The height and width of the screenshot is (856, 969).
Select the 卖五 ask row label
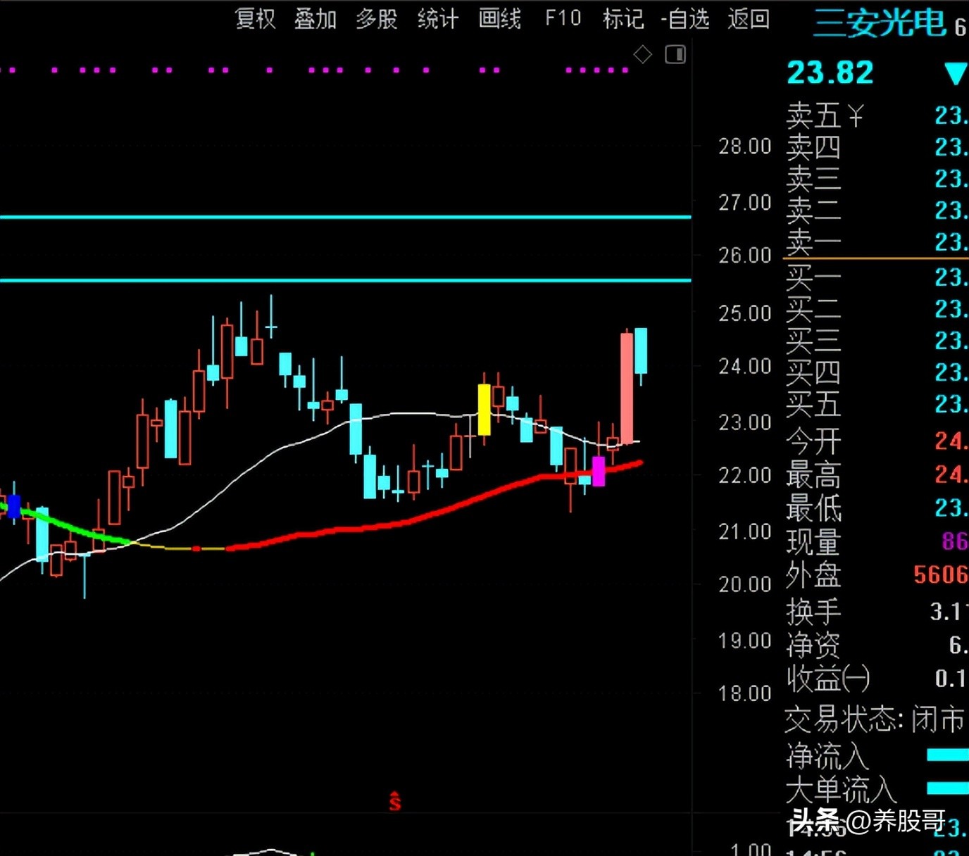click(x=813, y=115)
